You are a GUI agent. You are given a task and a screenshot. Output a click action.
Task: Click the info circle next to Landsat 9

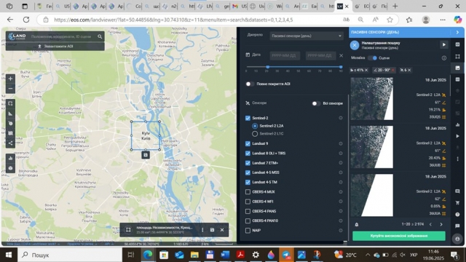(x=341, y=143)
